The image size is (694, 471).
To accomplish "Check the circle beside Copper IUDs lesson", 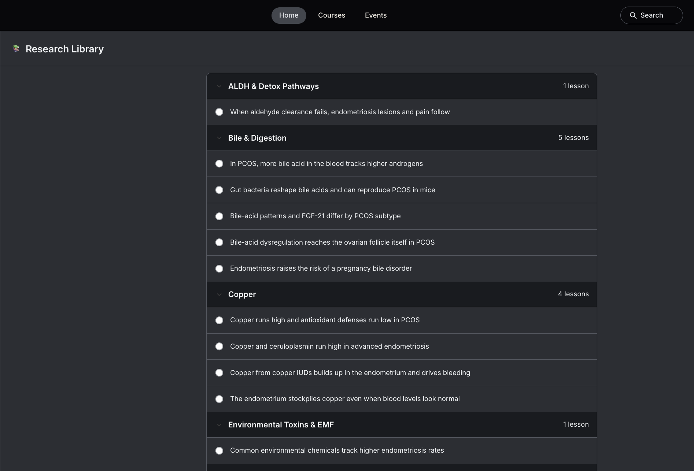I will (x=219, y=373).
